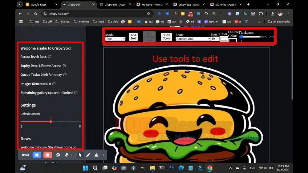Click help icon next to Expiry Date

pos(64,66)
